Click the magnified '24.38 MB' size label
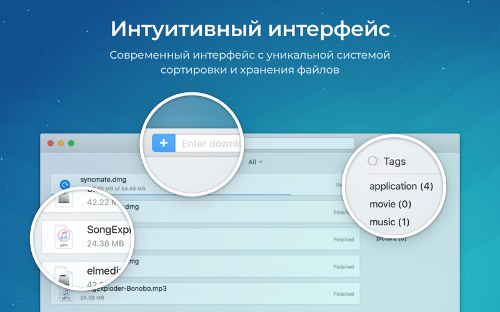 click(x=105, y=243)
